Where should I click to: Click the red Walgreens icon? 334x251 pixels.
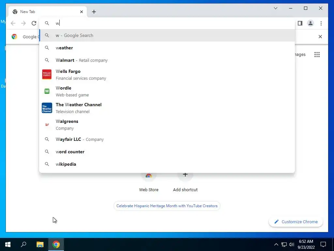pos(47,125)
